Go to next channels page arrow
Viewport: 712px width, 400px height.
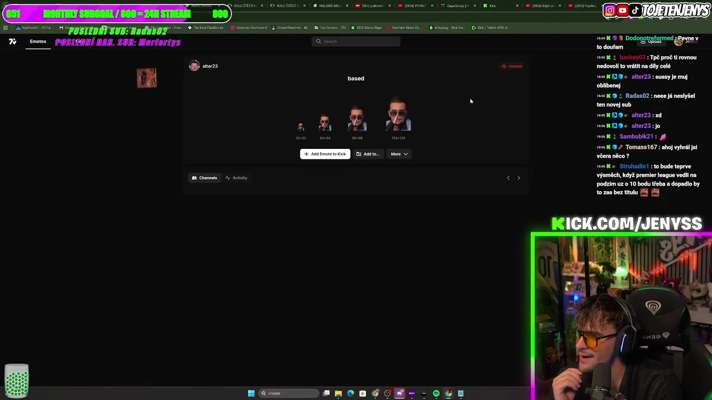[518, 178]
